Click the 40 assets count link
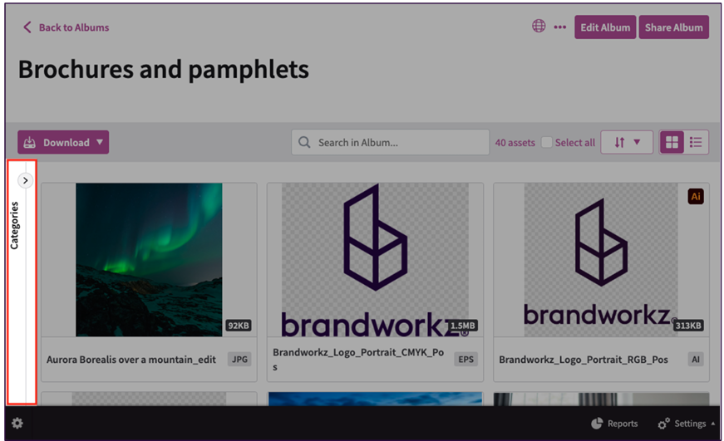724x441 pixels. coord(515,143)
